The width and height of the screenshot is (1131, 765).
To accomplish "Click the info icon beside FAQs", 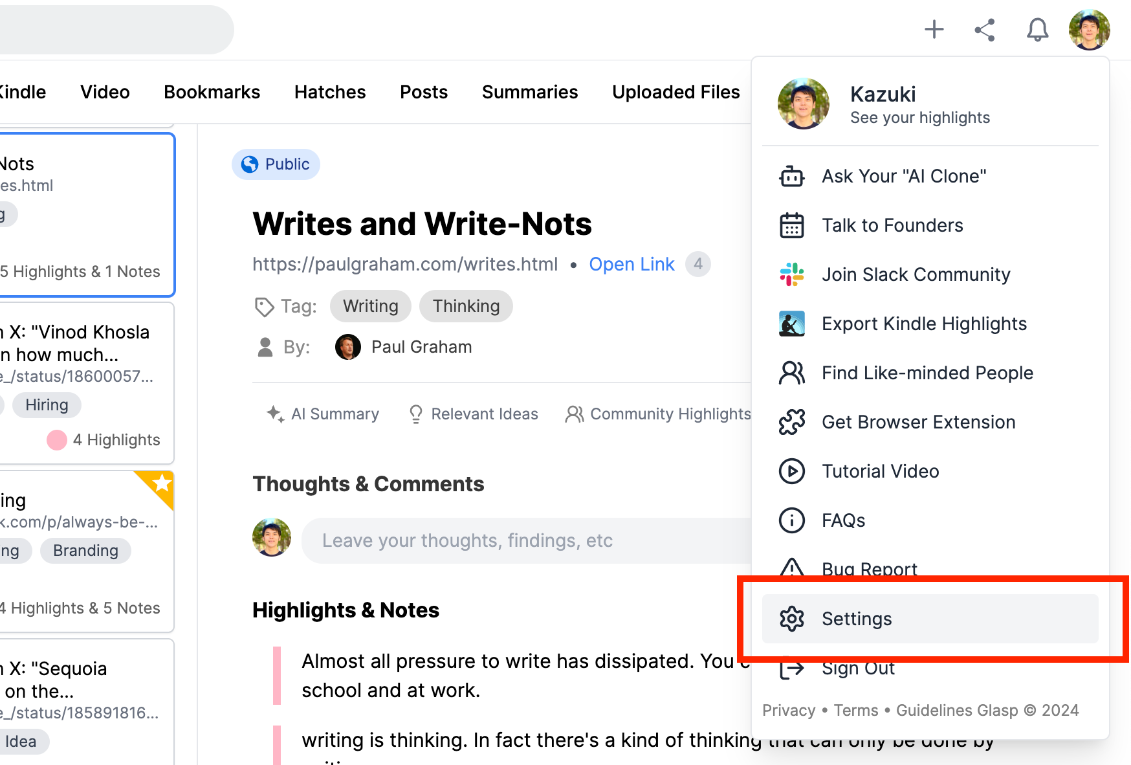I will [792, 520].
